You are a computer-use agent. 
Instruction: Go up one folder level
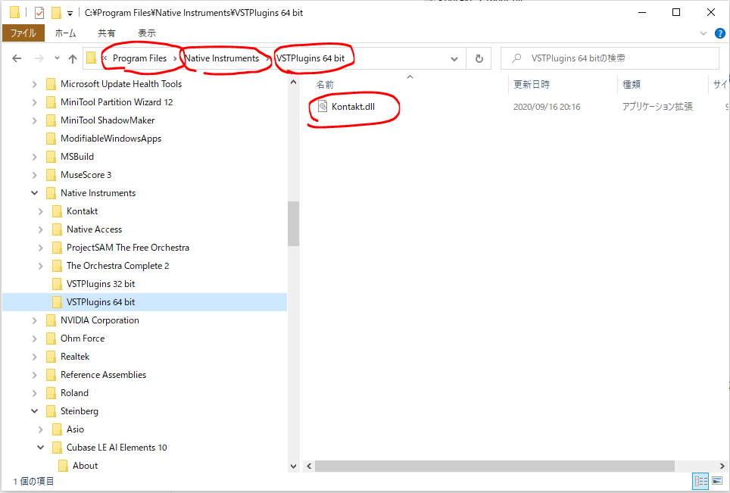(x=73, y=58)
